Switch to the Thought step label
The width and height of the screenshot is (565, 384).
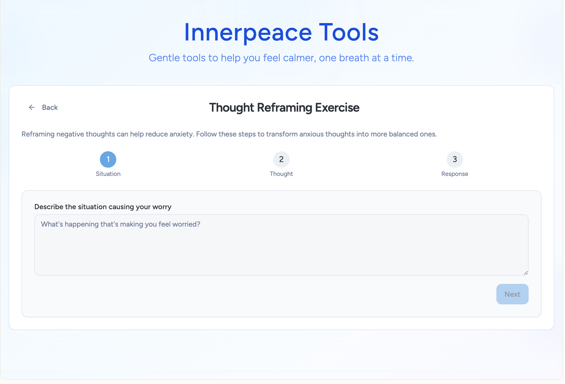(281, 174)
